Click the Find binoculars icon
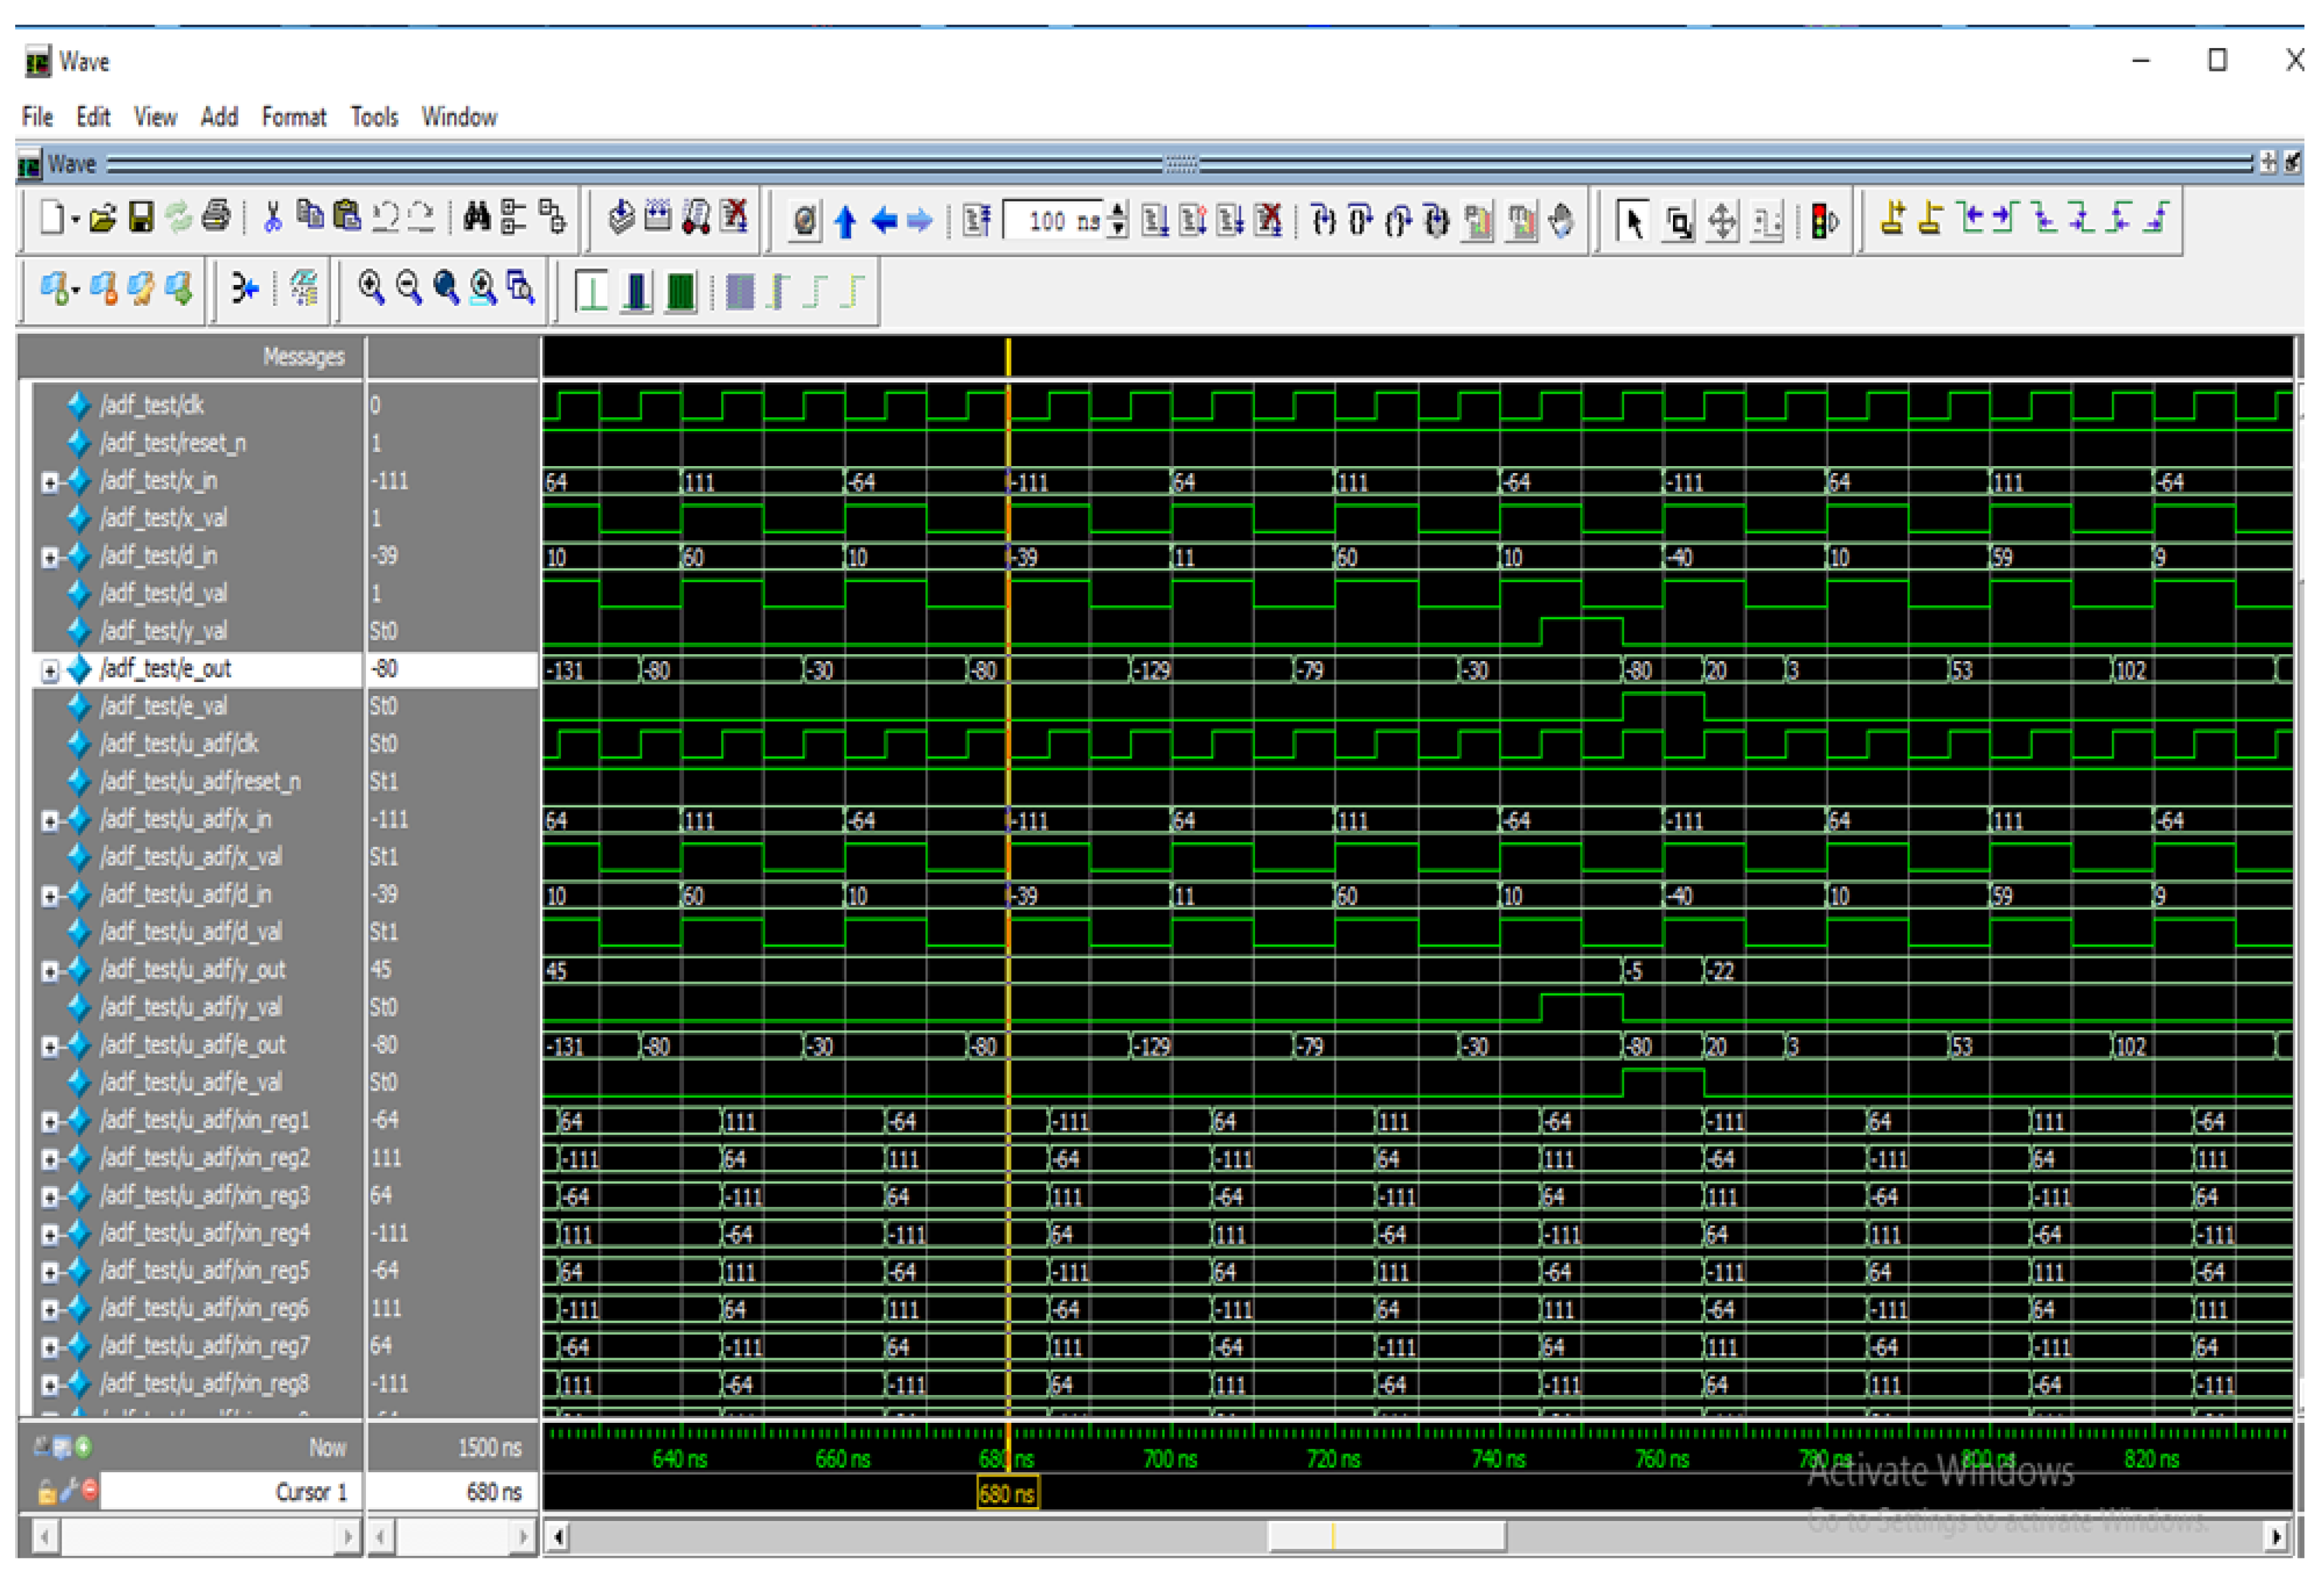 coord(477,217)
